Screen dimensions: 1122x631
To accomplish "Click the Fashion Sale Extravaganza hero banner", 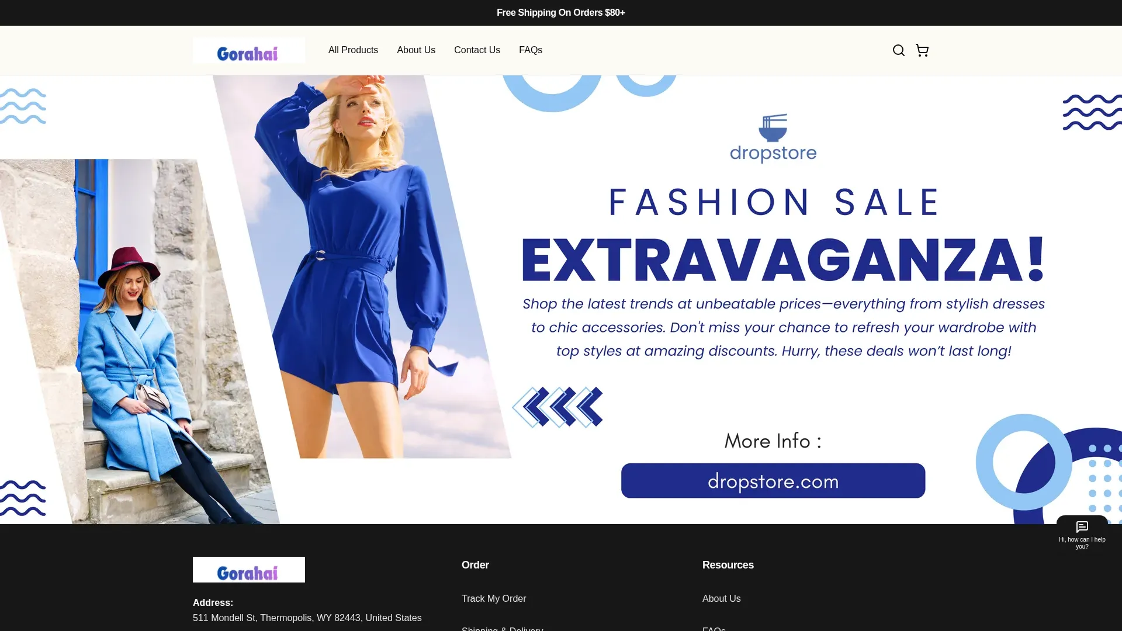I will click(561, 299).
